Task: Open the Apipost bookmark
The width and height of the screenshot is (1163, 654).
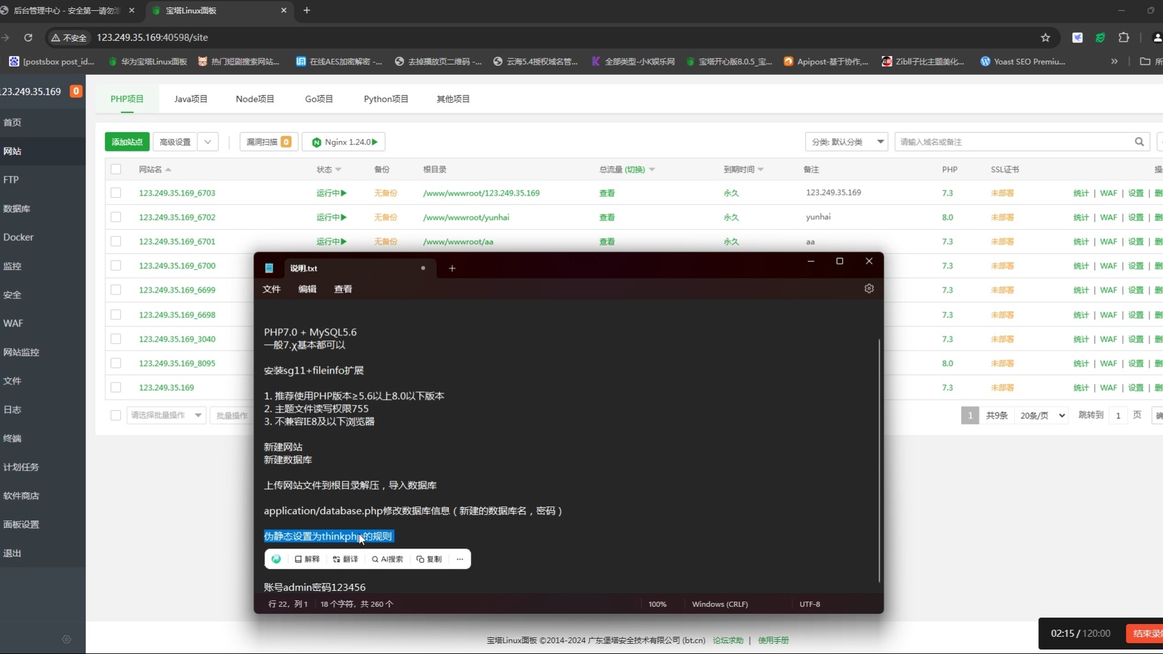Action: (x=826, y=61)
